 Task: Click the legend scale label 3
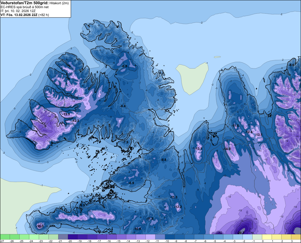(x=292, y=241)
